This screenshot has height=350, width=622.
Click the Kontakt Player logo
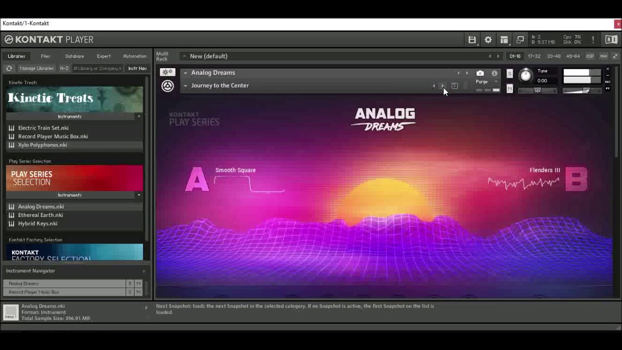(x=49, y=40)
